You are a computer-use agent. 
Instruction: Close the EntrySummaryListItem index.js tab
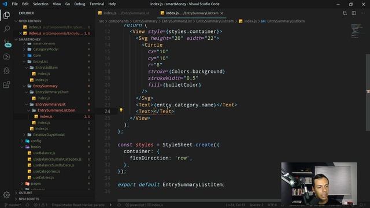pyautogui.click(x=221, y=13)
